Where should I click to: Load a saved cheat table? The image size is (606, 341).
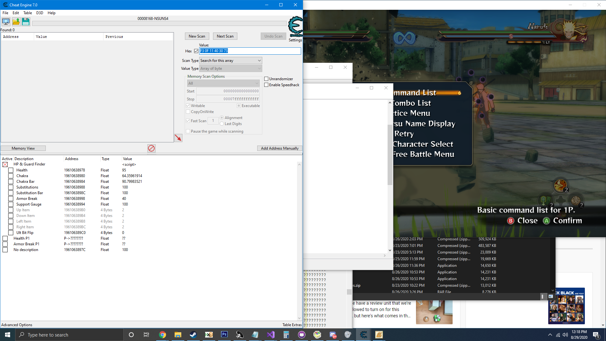point(16,21)
